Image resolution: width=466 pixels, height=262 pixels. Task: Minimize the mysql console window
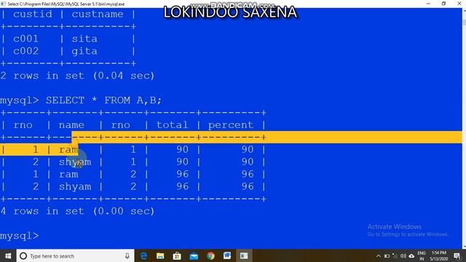(x=428, y=4)
